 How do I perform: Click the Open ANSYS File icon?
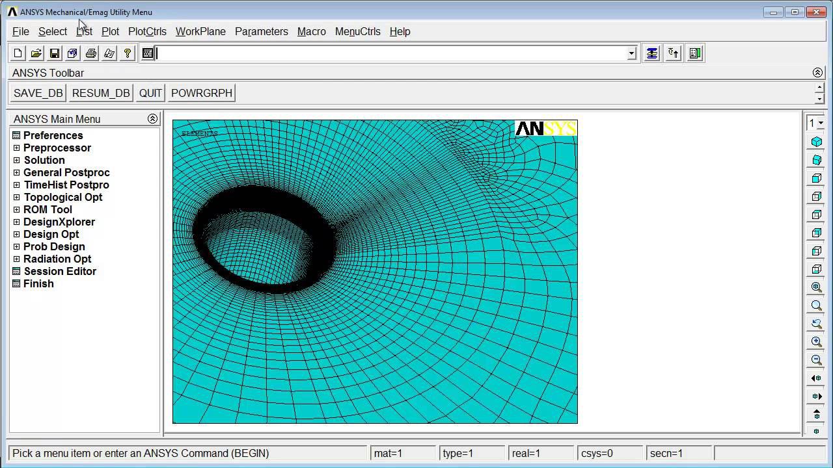[x=36, y=53]
